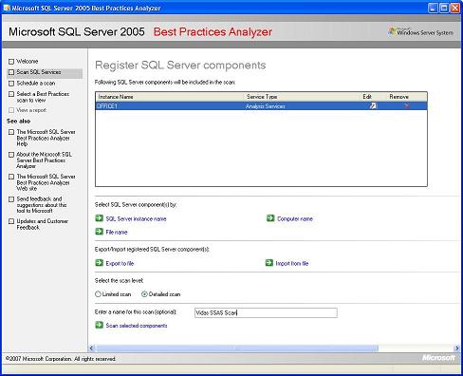Screen dimensions: 463x376
Task: Click the box icon beside Schedule a scan
Action: 11,84
